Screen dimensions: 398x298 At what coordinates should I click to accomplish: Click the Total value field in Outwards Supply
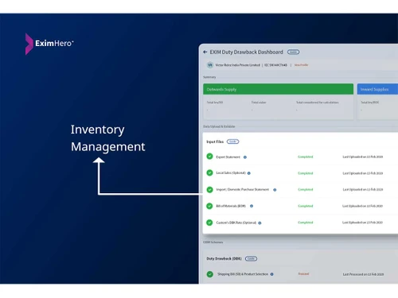[x=259, y=103]
